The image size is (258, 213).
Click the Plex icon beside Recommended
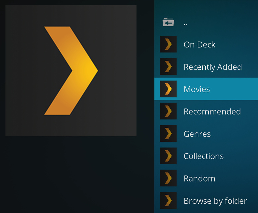168,111
